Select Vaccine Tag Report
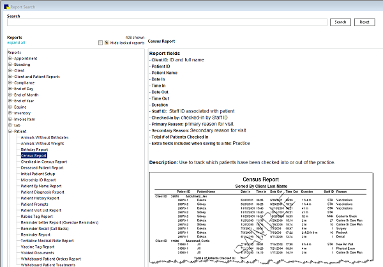This screenshot has width=383, height=267. pos(38,247)
